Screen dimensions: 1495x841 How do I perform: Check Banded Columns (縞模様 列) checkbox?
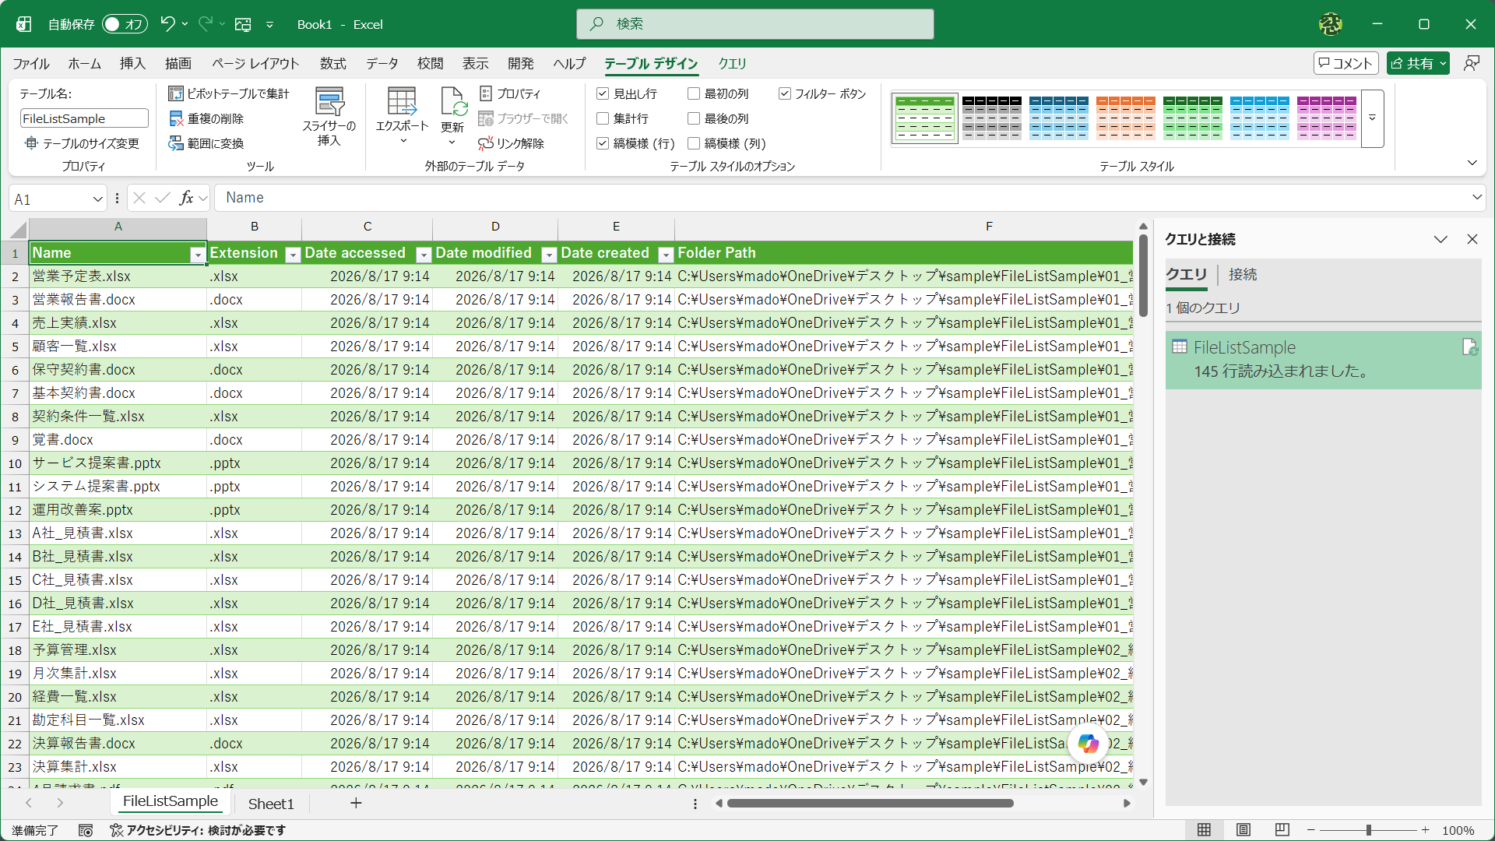pos(694,143)
